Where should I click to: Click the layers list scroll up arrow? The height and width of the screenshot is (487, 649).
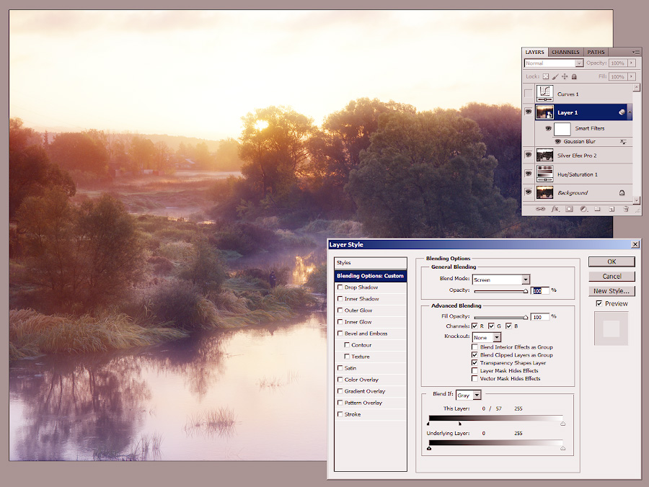click(x=637, y=88)
